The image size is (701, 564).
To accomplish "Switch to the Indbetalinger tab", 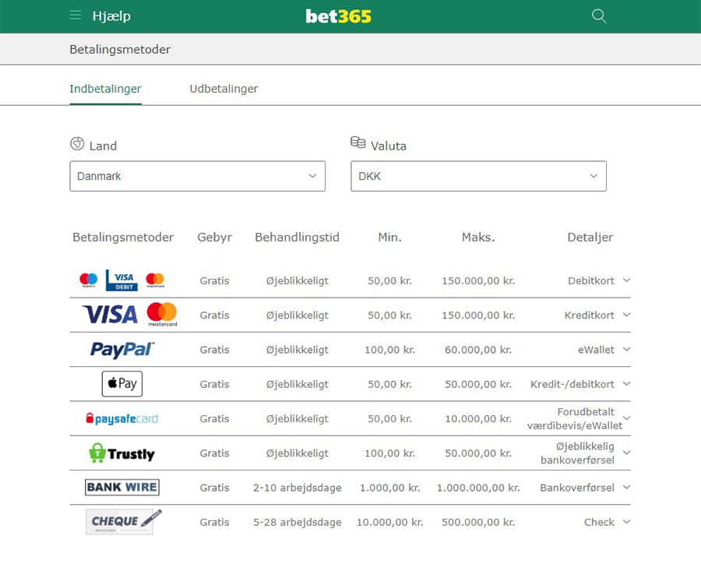I will pyautogui.click(x=105, y=89).
